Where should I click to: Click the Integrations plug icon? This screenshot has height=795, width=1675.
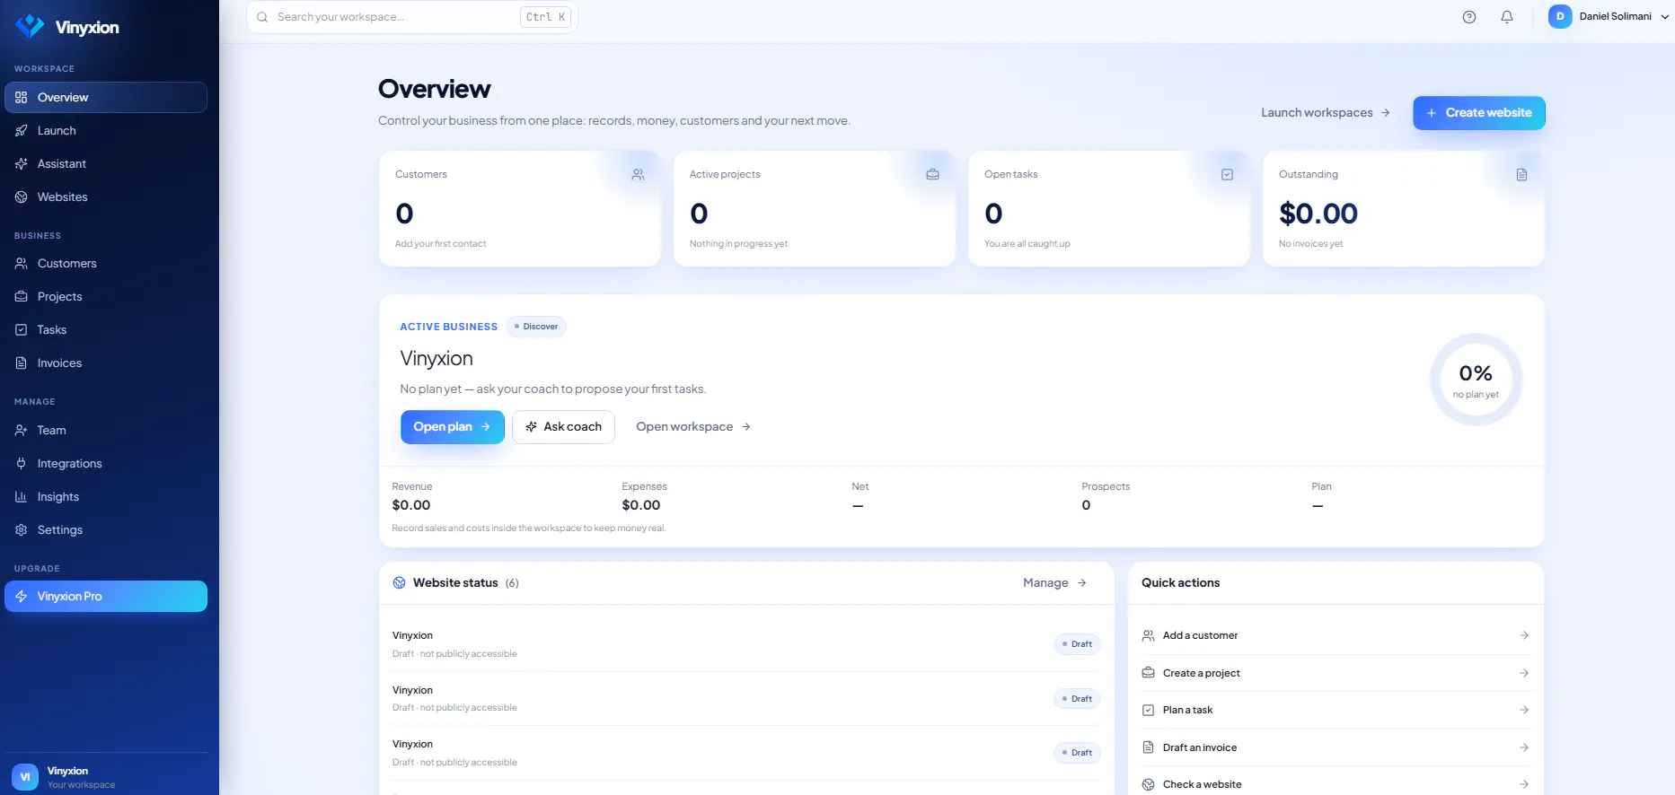(x=22, y=464)
